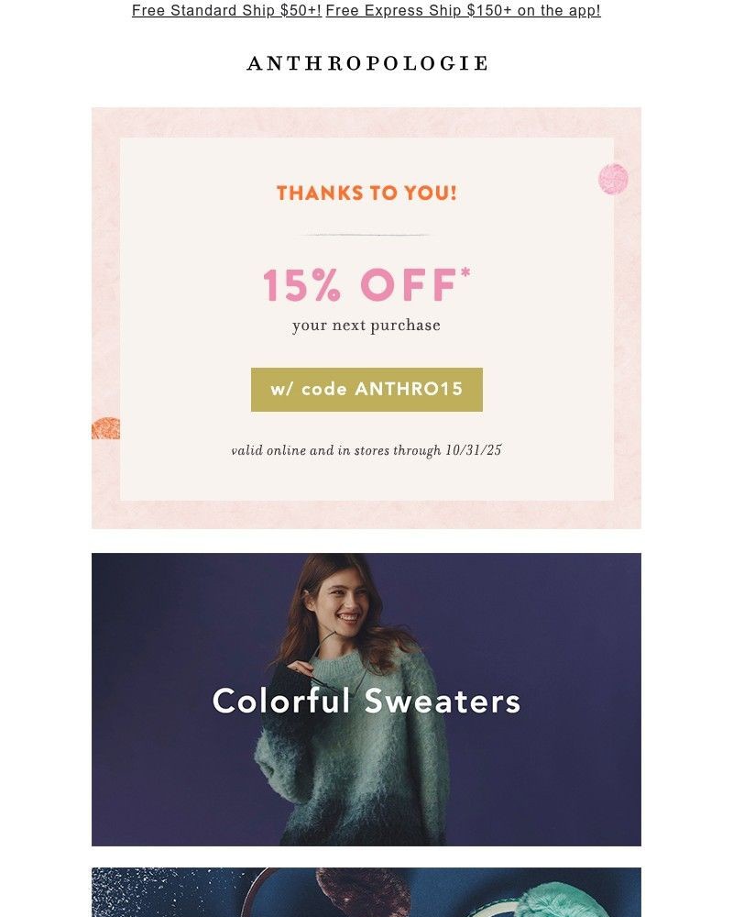Viewport: 733px width, 917px height.
Task: Click the 'w/ code ANTHRO15' button
Action: point(366,390)
